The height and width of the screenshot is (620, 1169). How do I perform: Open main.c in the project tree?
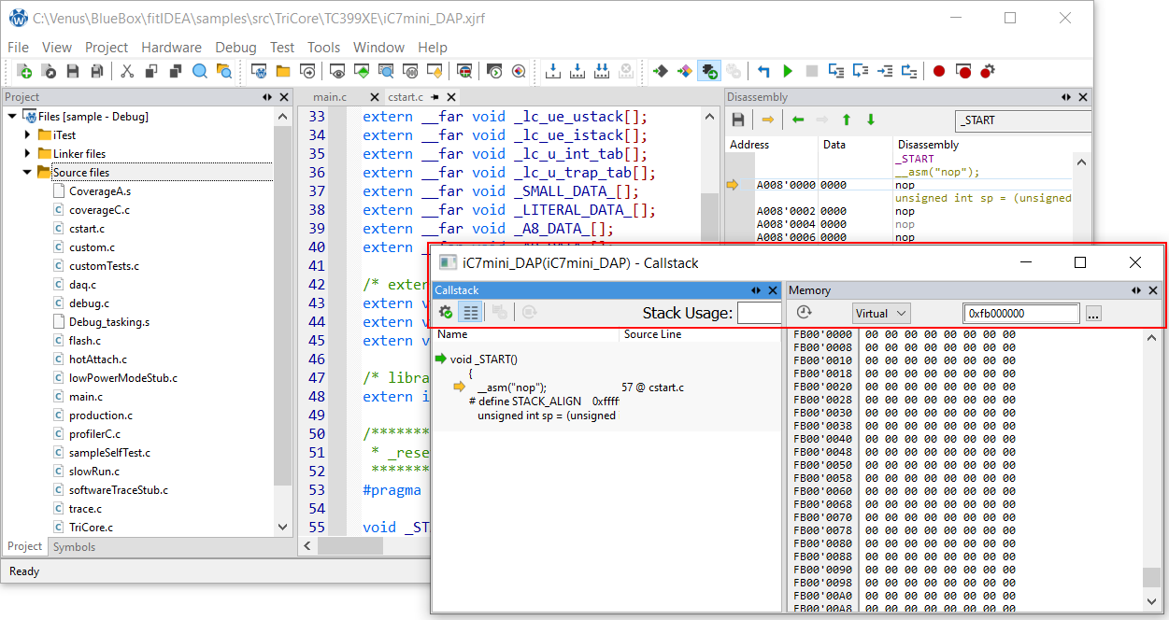pyautogui.click(x=85, y=397)
